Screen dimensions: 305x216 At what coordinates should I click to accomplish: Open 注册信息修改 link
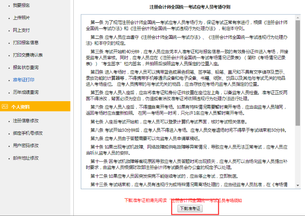click(x=26, y=121)
